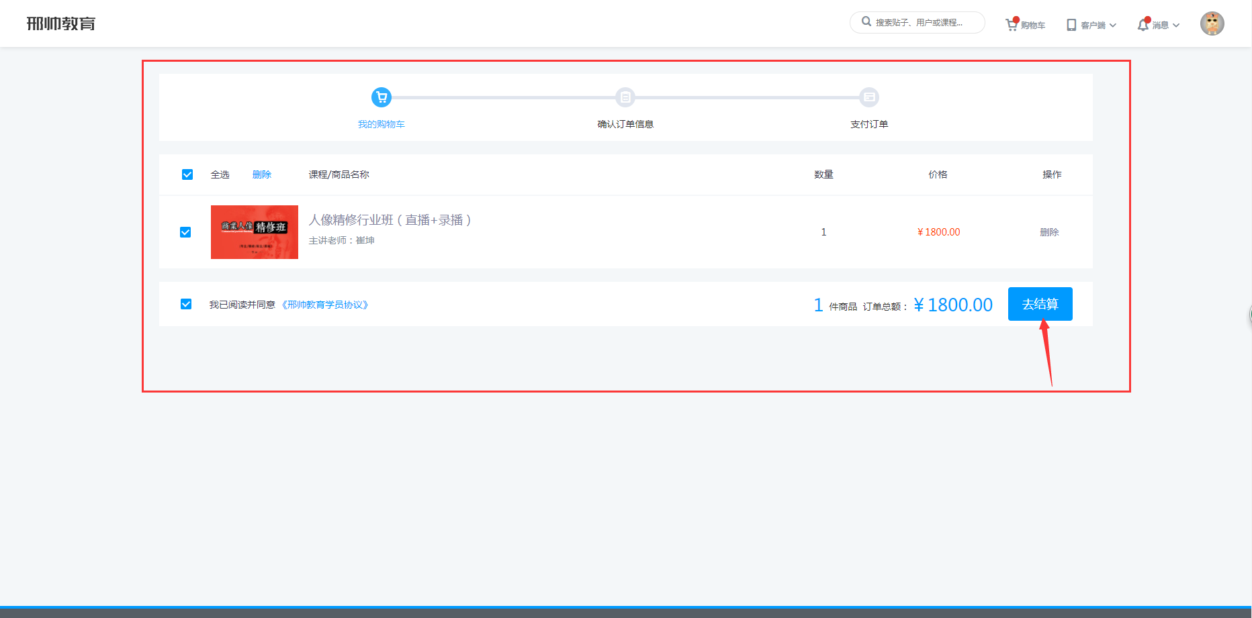This screenshot has height=618, width=1252.
Task: Click 删除 in the course row
Action: [x=1049, y=232]
